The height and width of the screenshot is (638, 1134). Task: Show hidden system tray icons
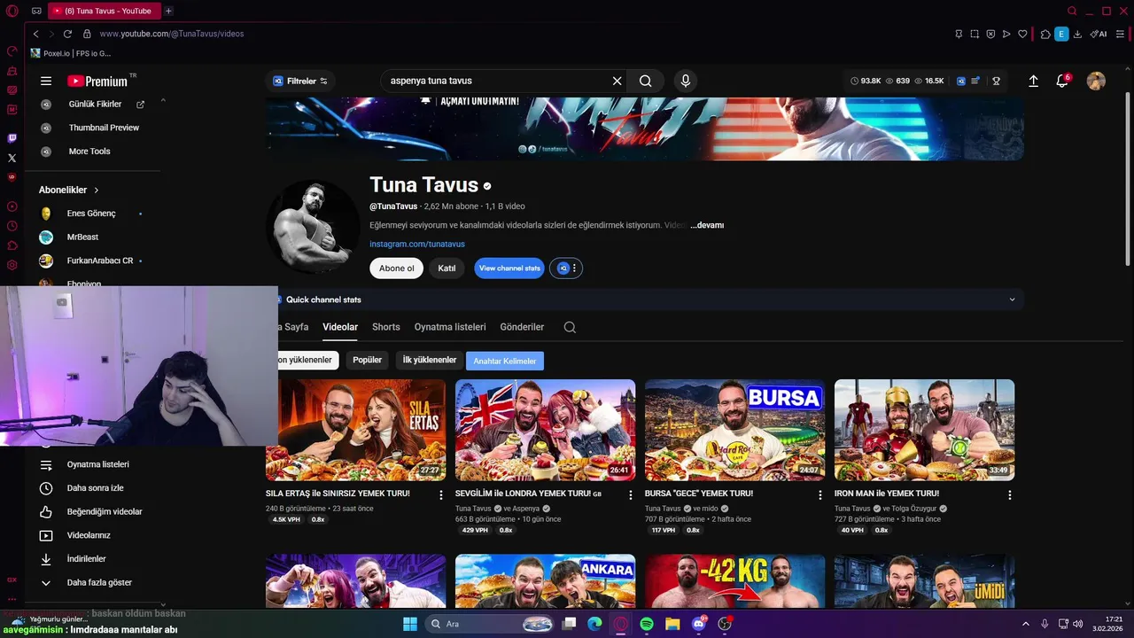[1026, 624]
